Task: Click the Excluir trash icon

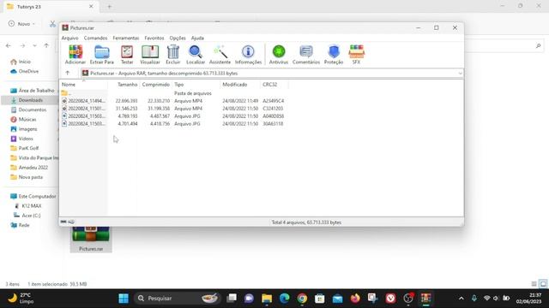Action: pyautogui.click(x=173, y=55)
